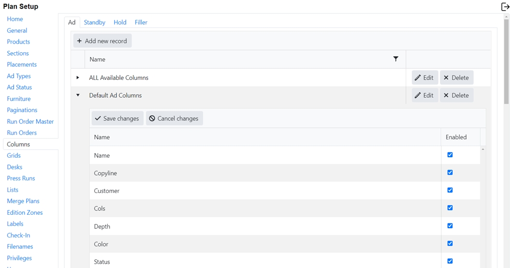This screenshot has width=512, height=268.
Task: Uncheck the Enabled checkbox for Name
Action: [450, 155]
